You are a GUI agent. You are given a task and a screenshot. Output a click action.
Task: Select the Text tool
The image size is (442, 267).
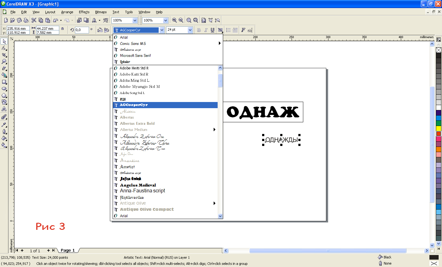tap(4, 109)
